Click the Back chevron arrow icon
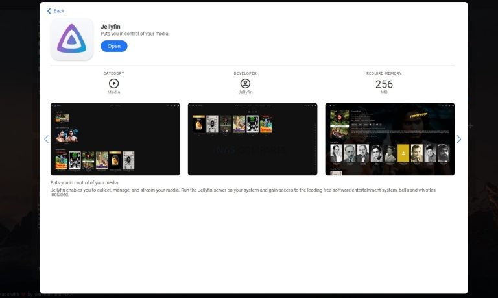Viewport: 498px width, 298px height. [49, 11]
